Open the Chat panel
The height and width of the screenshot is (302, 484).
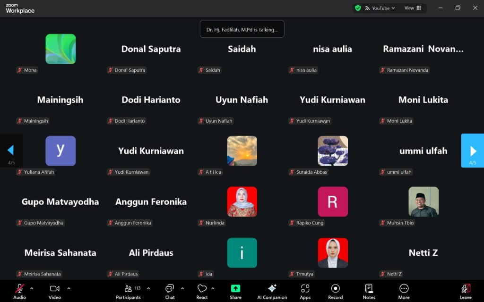pos(170,291)
